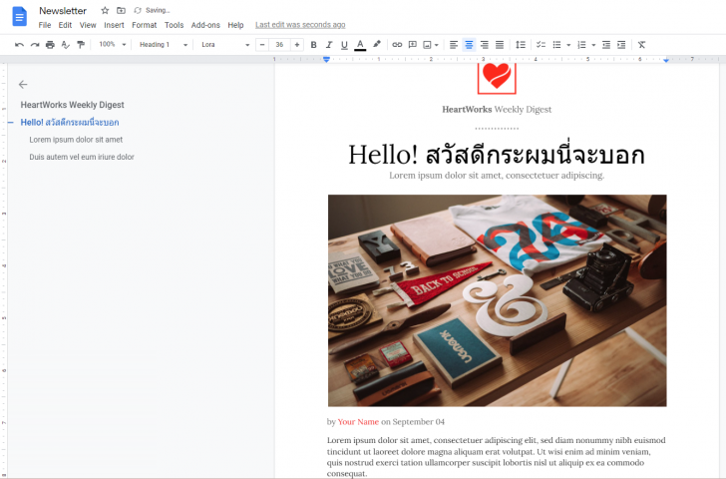Expand the insert image dropdown arrow
The width and height of the screenshot is (726, 479).
(x=436, y=45)
